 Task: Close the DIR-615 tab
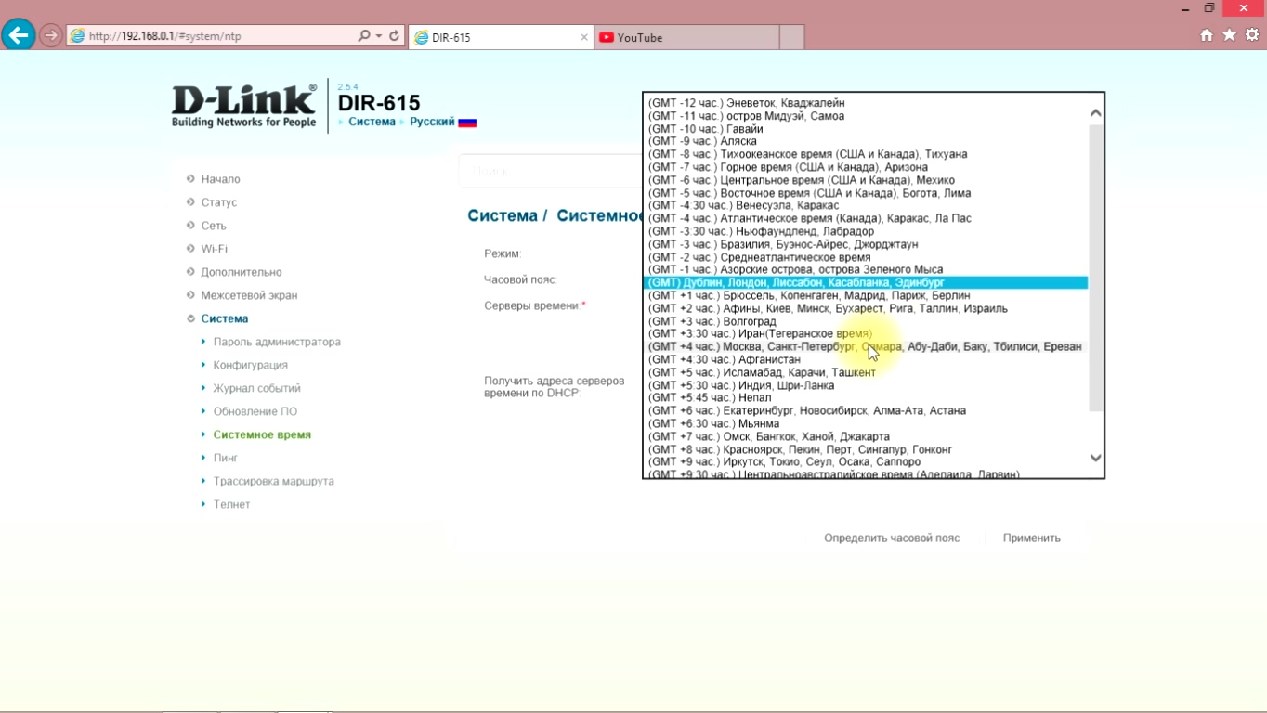[584, 38]
